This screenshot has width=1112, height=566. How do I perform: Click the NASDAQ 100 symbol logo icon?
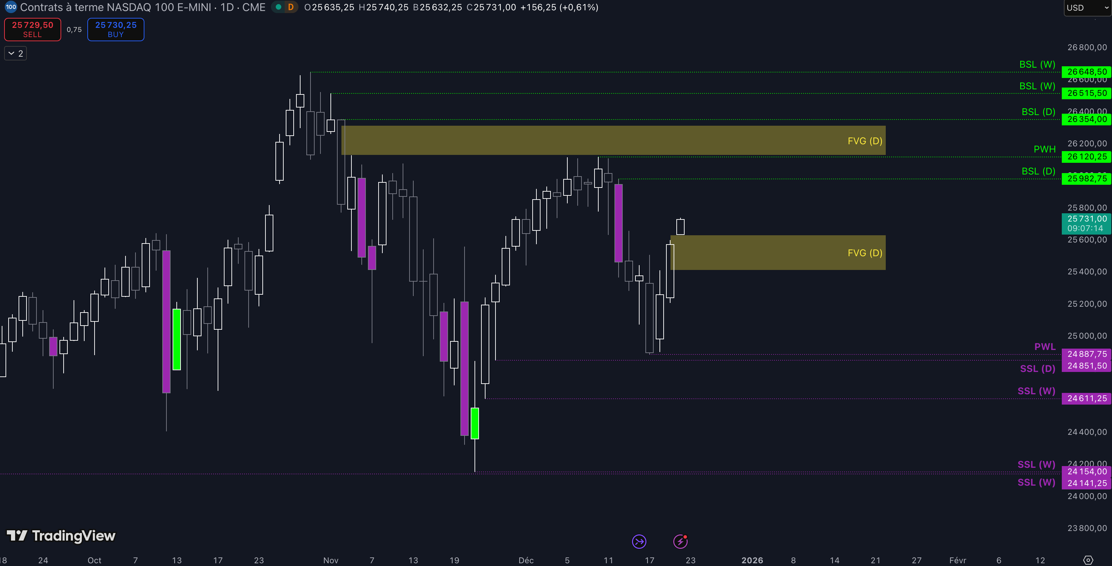tap(10, 7)
